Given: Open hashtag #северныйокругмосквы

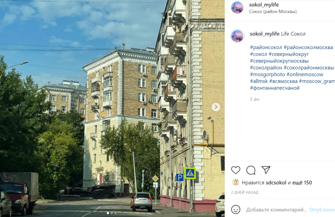Looking at the screenshot, I should pos(279,61).
